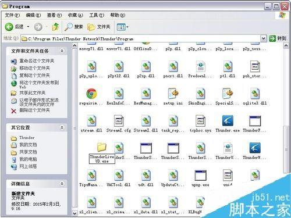The height and width of the screenshot is (218, 291).
Task: Open 我的文档 in other places
Action: 28,145
